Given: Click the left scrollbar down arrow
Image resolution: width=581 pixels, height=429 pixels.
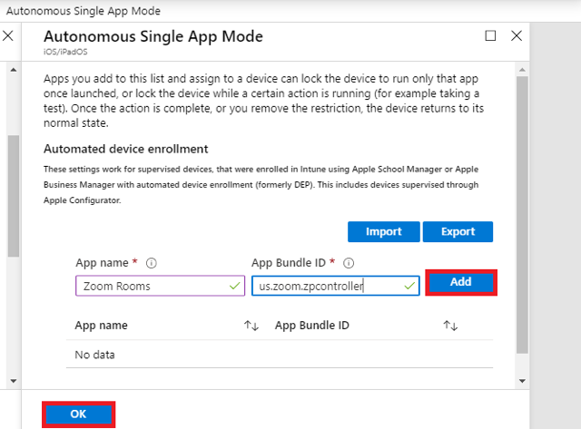Looking at the screenshot, I should [14, 381].
